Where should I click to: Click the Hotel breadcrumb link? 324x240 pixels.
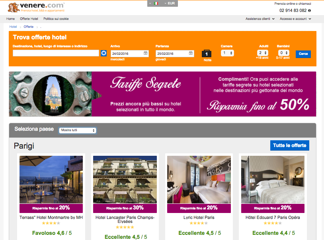(x=13, y=27)
